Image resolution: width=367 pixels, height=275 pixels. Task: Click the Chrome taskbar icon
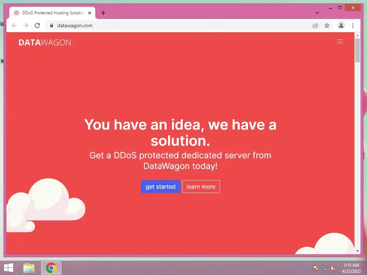(x=51, y=268)
